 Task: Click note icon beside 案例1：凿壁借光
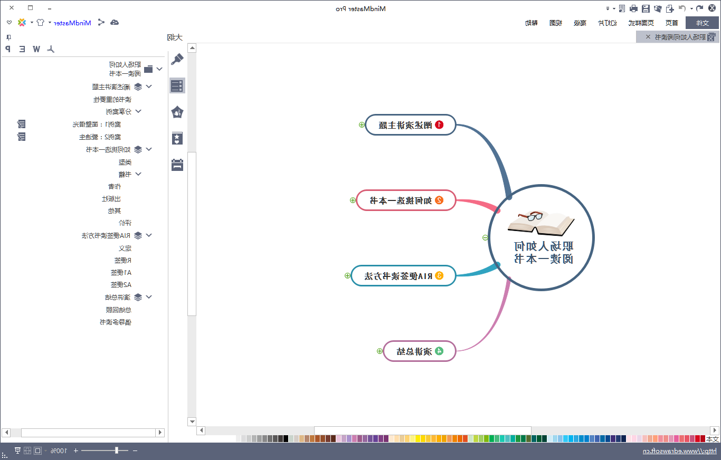pyautogui.click(x=21, y=124)
